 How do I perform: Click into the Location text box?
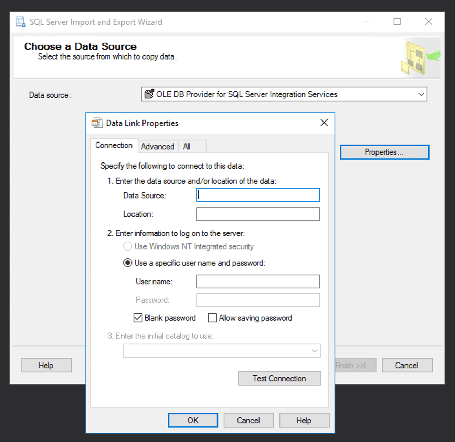point(258,214)
